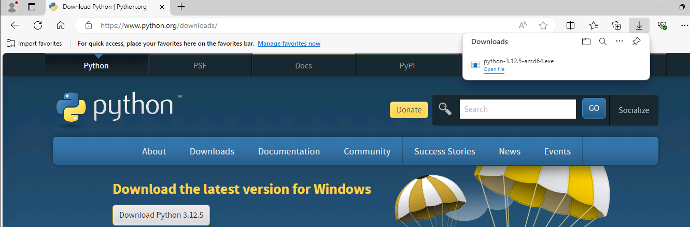The image size is (690, 227).
Task: Refresh the page
Action: tap(38, 25)
